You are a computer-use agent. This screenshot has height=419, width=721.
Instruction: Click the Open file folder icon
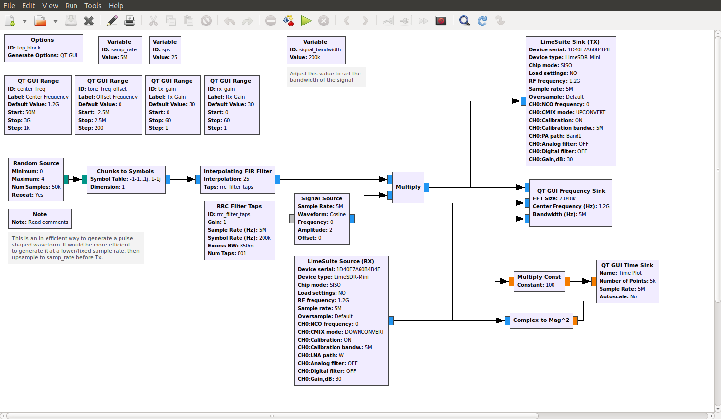tap(40, 21)
